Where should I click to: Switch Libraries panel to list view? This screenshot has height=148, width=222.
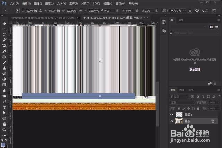[x=216, y=27]
